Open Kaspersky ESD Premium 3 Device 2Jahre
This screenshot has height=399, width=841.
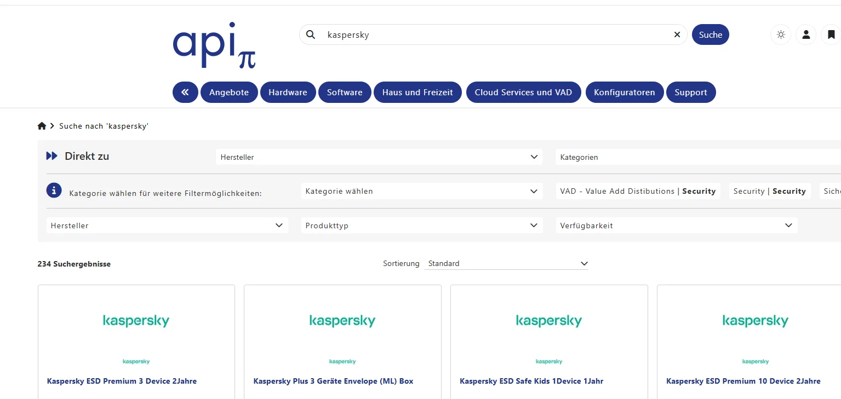(122, 381)
